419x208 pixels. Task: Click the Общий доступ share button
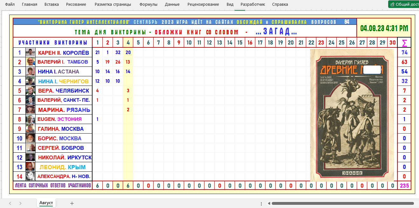[x=404, y=4]
